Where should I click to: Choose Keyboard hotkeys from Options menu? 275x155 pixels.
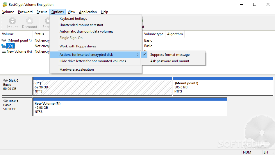click(x=95, y=19)
